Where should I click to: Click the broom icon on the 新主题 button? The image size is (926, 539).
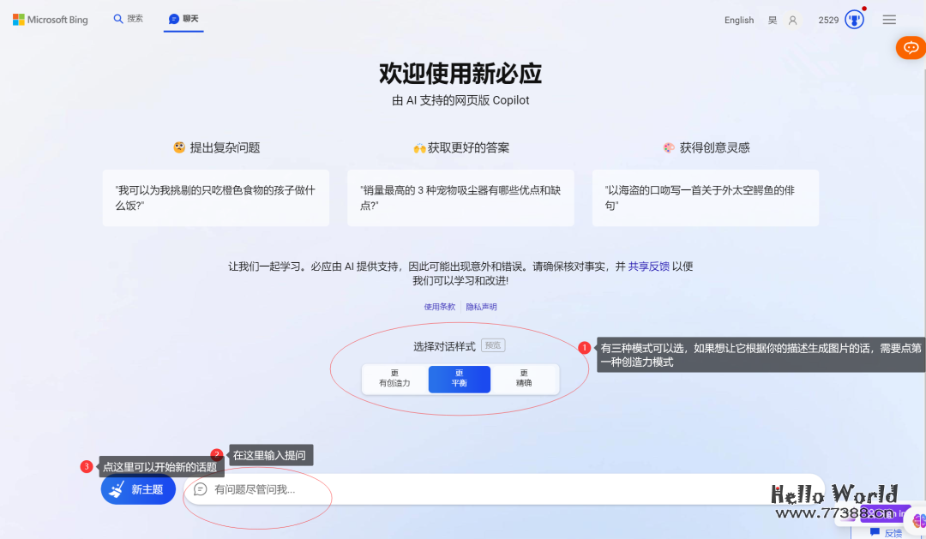click(x=117, y=488)
